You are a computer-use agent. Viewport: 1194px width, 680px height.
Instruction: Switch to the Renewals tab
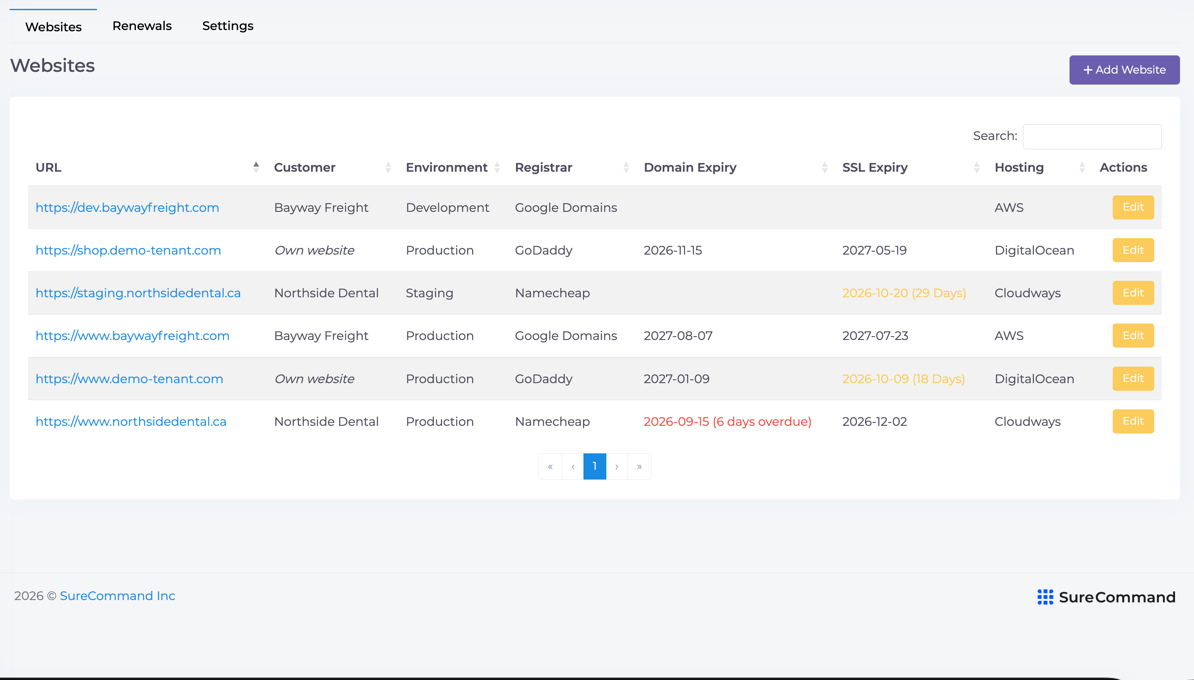tap(142, 26)
